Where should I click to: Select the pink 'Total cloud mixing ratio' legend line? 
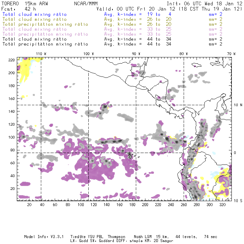[35, 29]
